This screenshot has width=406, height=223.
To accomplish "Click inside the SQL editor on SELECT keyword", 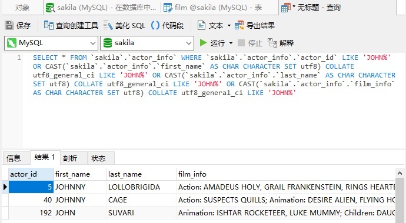I will (x=45, y=58).
